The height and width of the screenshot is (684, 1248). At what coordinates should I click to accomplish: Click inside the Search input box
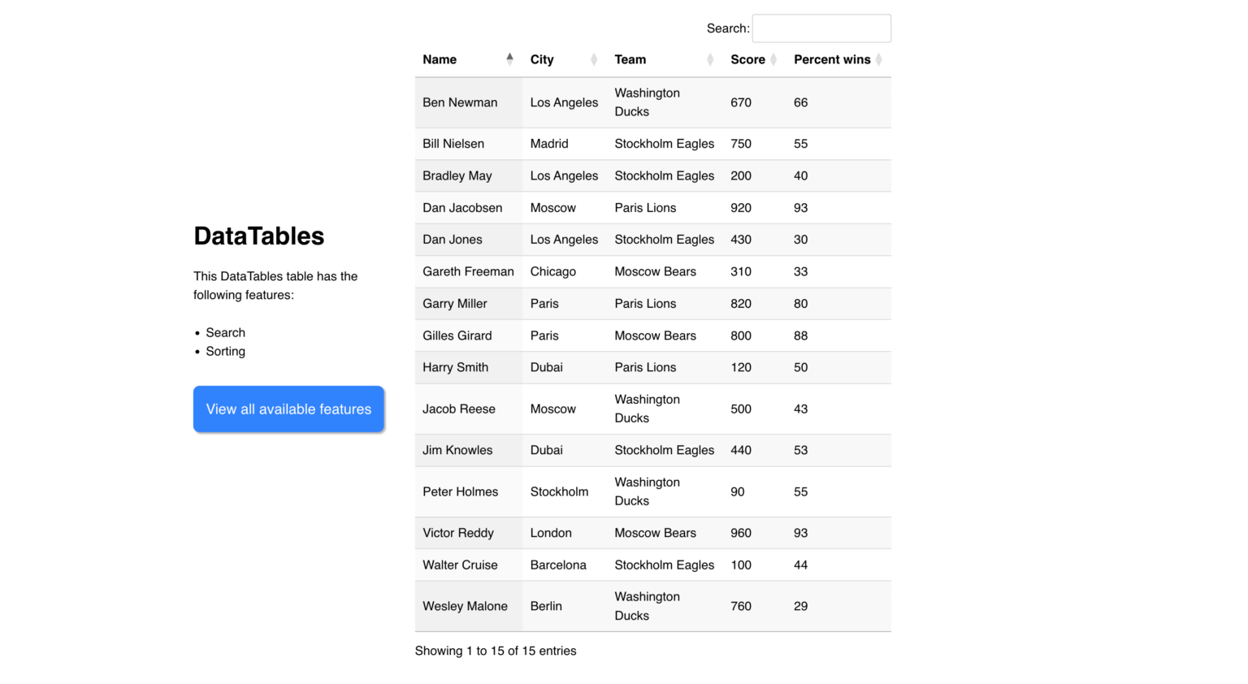pyautogui.click(x=821, y=28)
